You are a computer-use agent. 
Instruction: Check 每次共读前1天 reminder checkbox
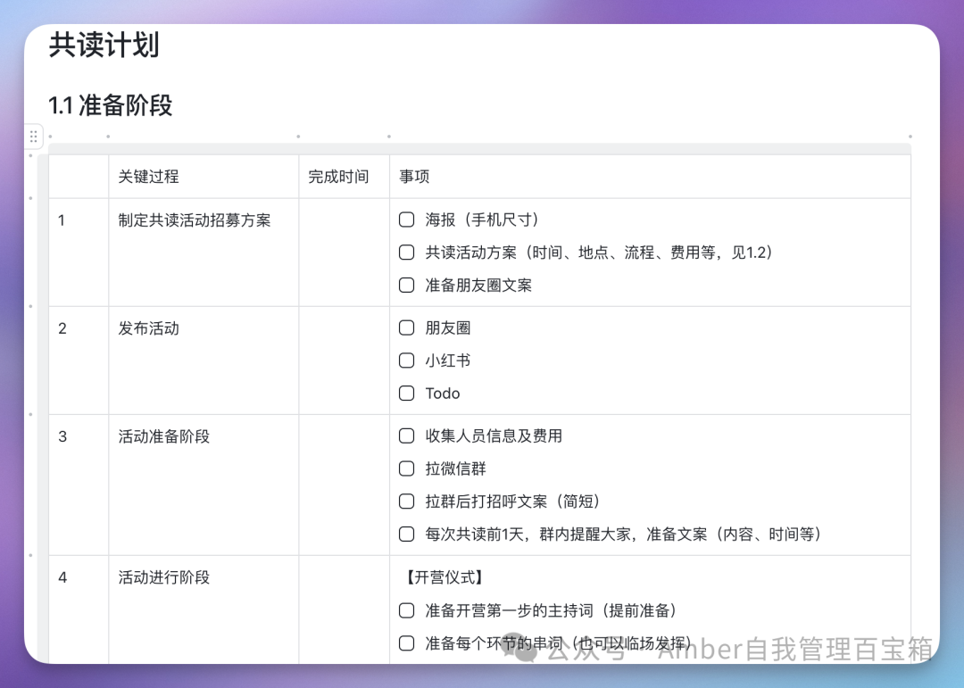click(x=406, y=534)
